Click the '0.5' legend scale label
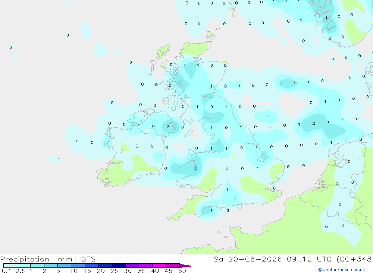Screen dimensions: 373x273 point(20,271)
